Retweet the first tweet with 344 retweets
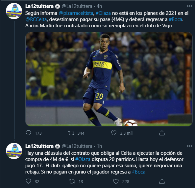Image resolution: width=195 pixels, height=188 pixels. point(71,133)
